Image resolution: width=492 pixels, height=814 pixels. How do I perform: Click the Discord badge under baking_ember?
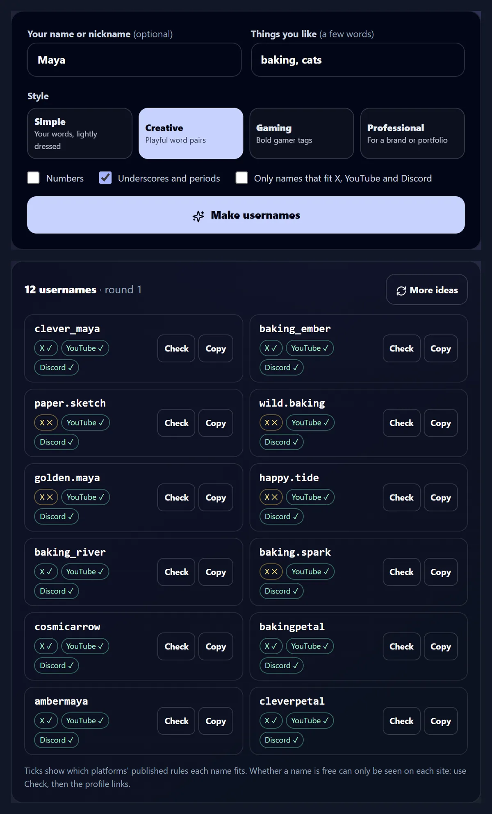tap(281, 367)
